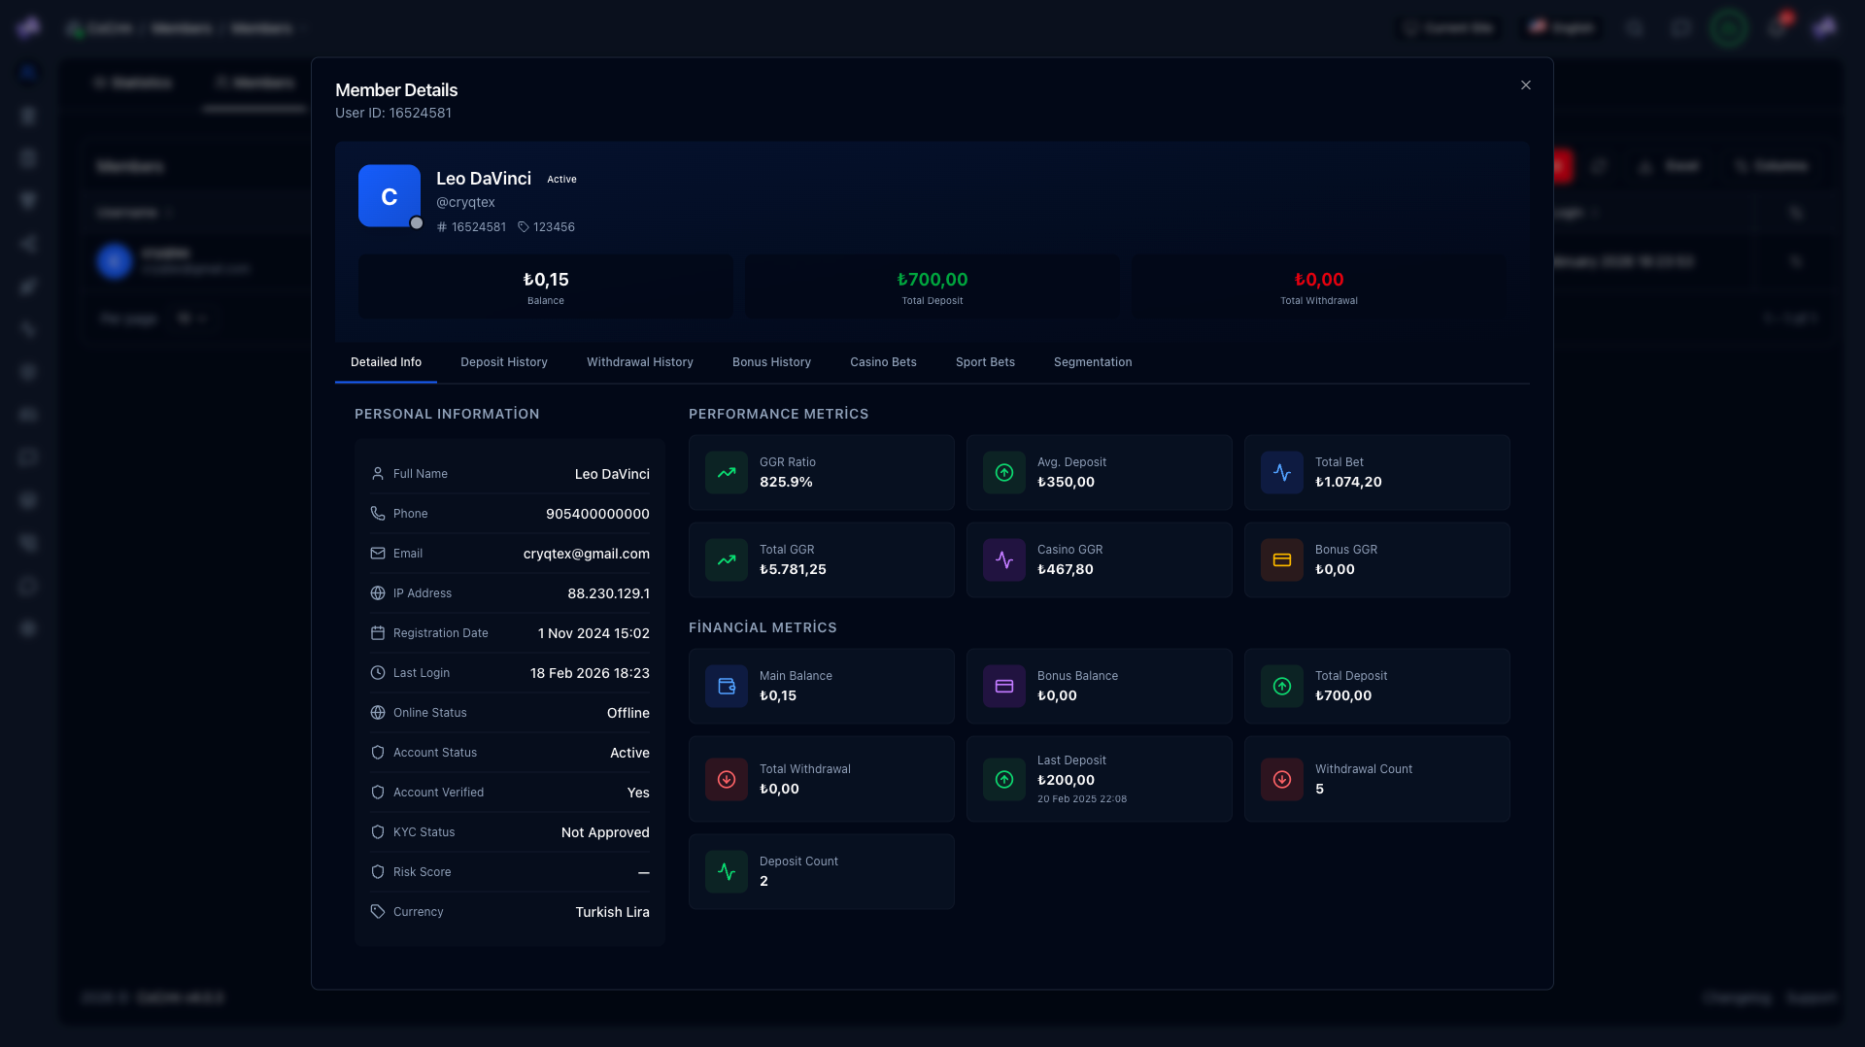Select the Detailed Info tab
The image size is (1865, 1047).
(386, 362)
